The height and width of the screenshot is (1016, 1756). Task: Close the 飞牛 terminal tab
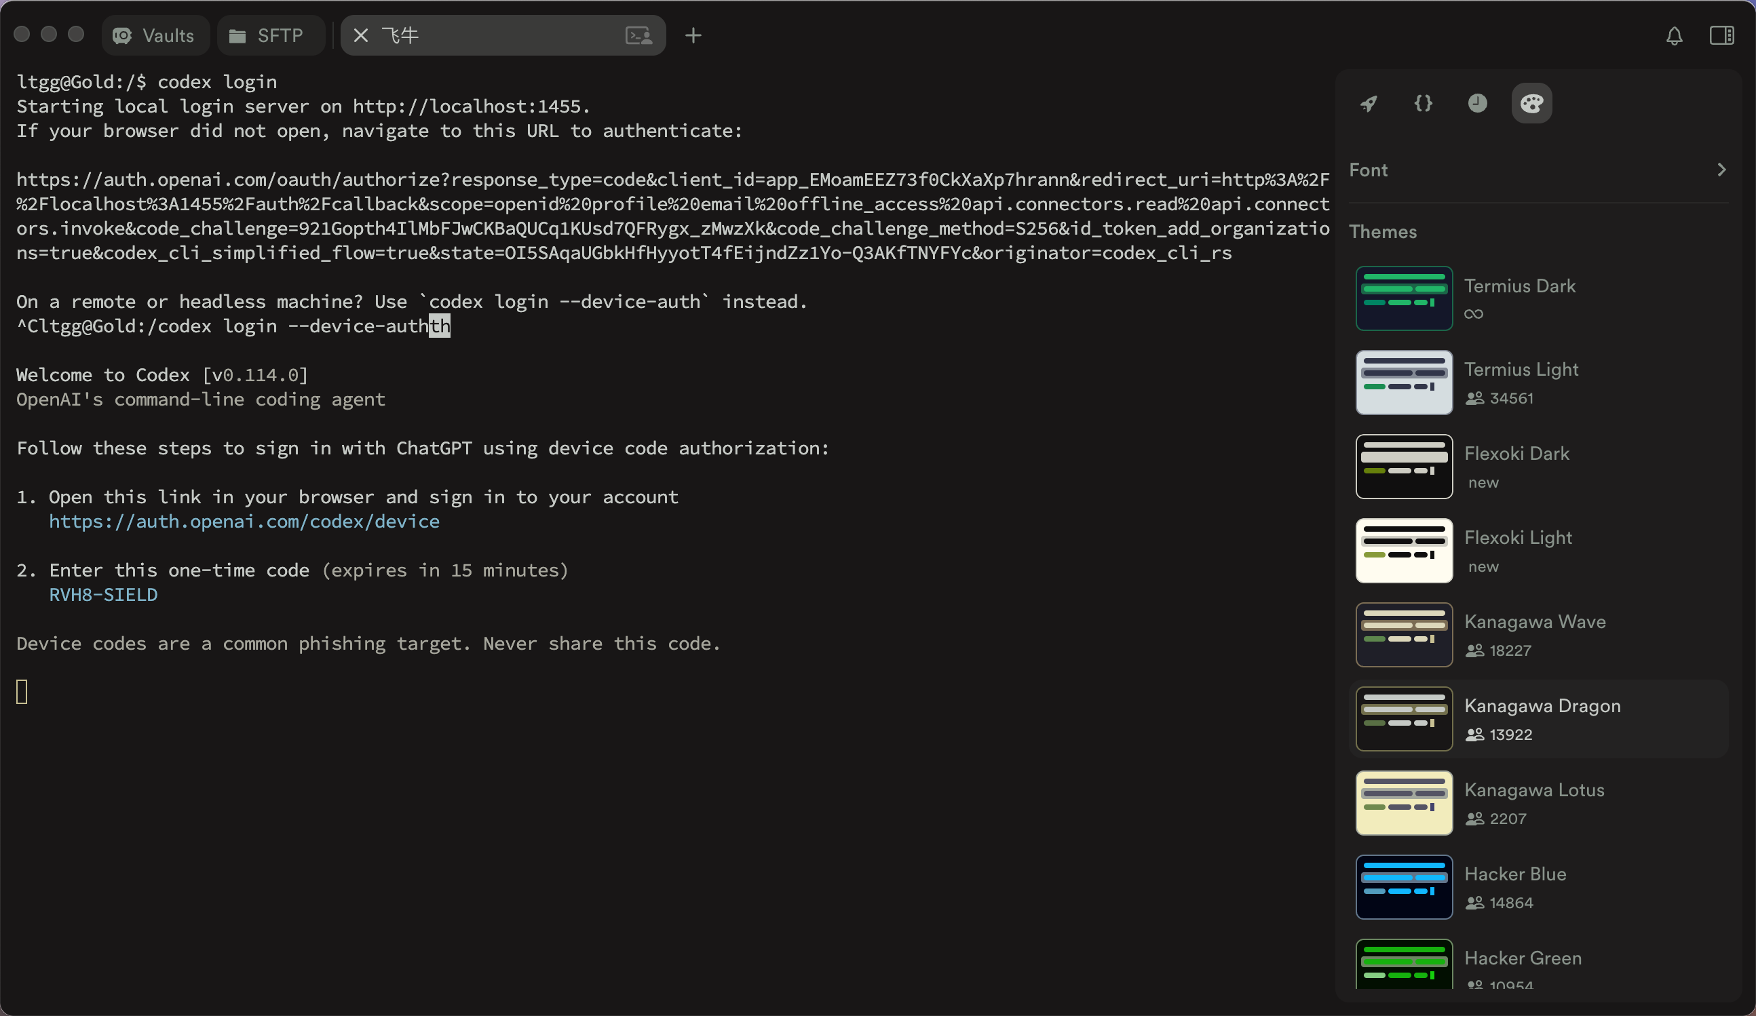pyautogui.click(x=360, y=35)
